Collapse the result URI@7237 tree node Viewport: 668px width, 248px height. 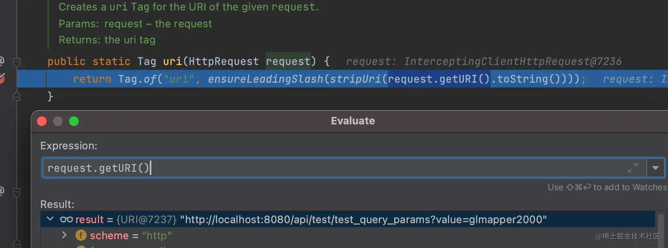[50, 219]
